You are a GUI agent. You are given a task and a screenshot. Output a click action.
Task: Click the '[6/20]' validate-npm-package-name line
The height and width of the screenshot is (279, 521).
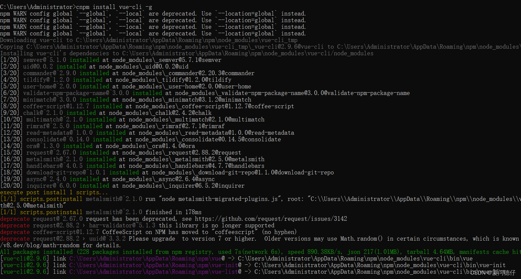[205, 93]
